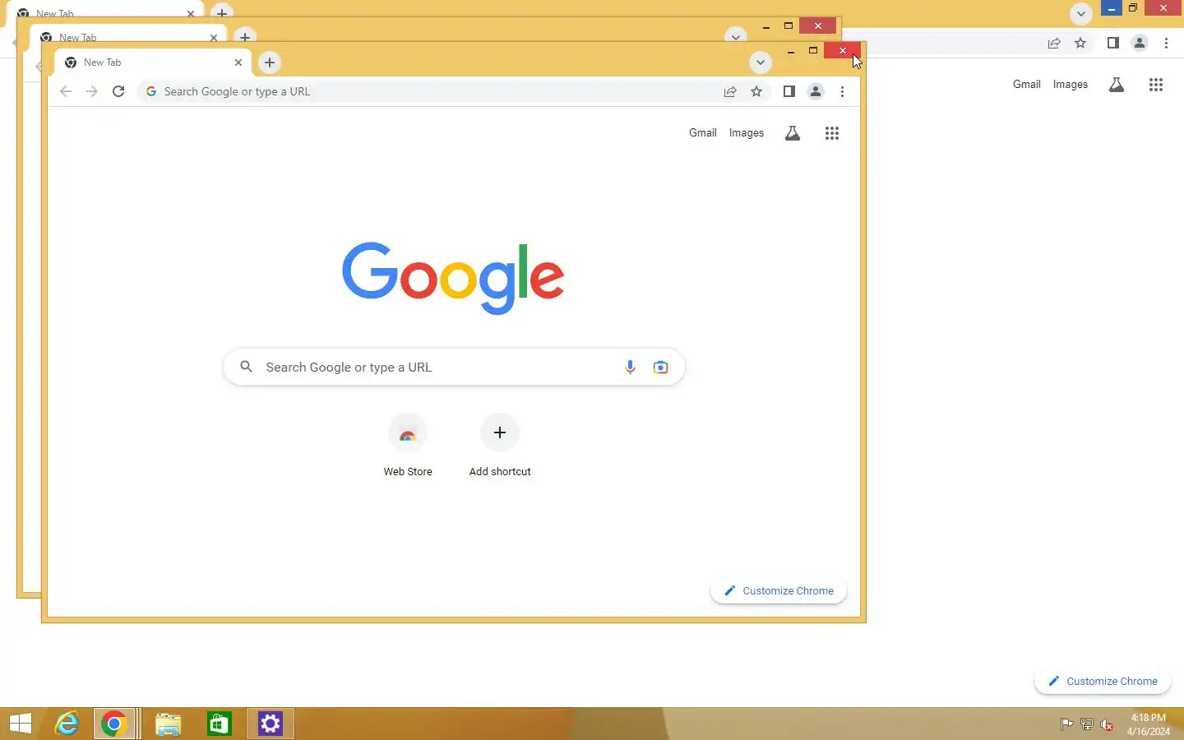Viewport: 1184px width, 740px height.
Task: Close the middle Chrome window
Action: click(818, 26)
